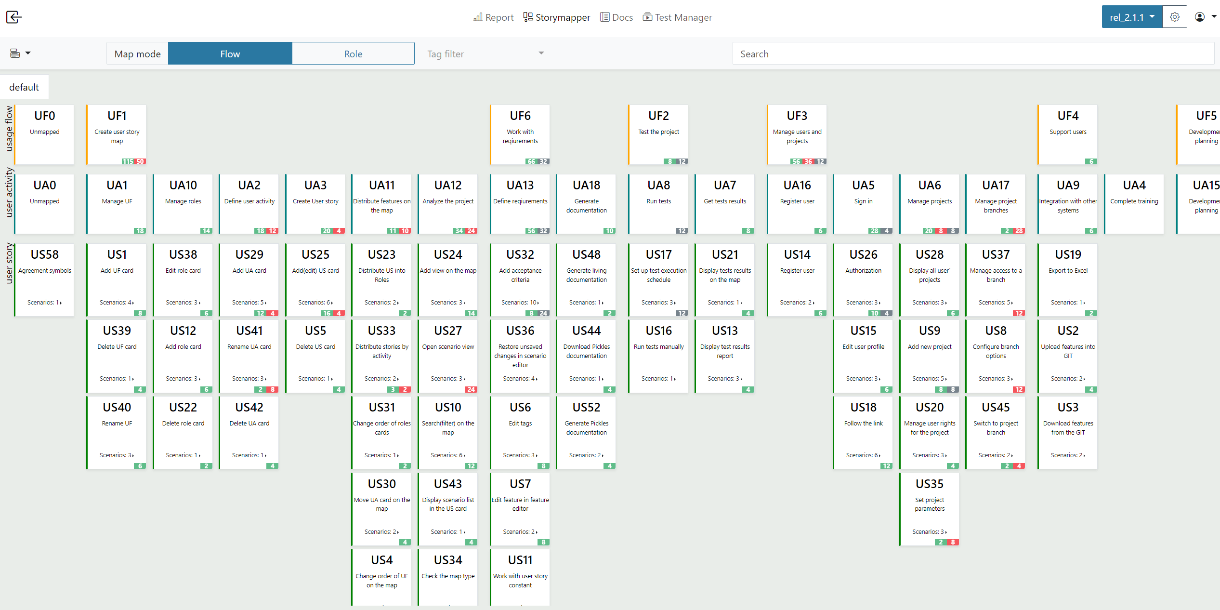Click "Authorization" text on US26
This screenshot has height=610, width=1220.
[x=864, y=271]
